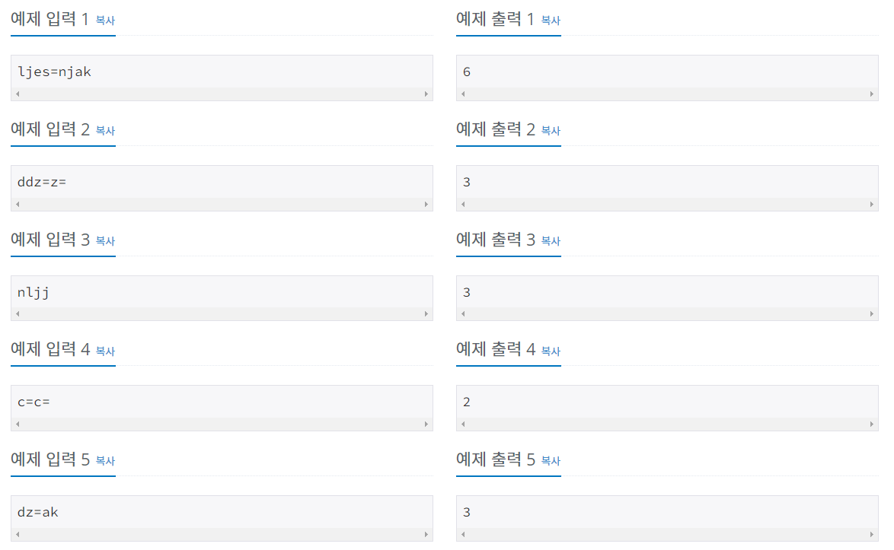Click left scroll arrow of ljes=njak box
This screenshot has width=894, height=550.
point(18,94)
